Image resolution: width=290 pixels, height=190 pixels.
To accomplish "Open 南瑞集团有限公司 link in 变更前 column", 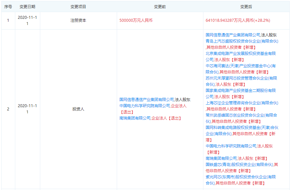I will (x=135, y=118).
